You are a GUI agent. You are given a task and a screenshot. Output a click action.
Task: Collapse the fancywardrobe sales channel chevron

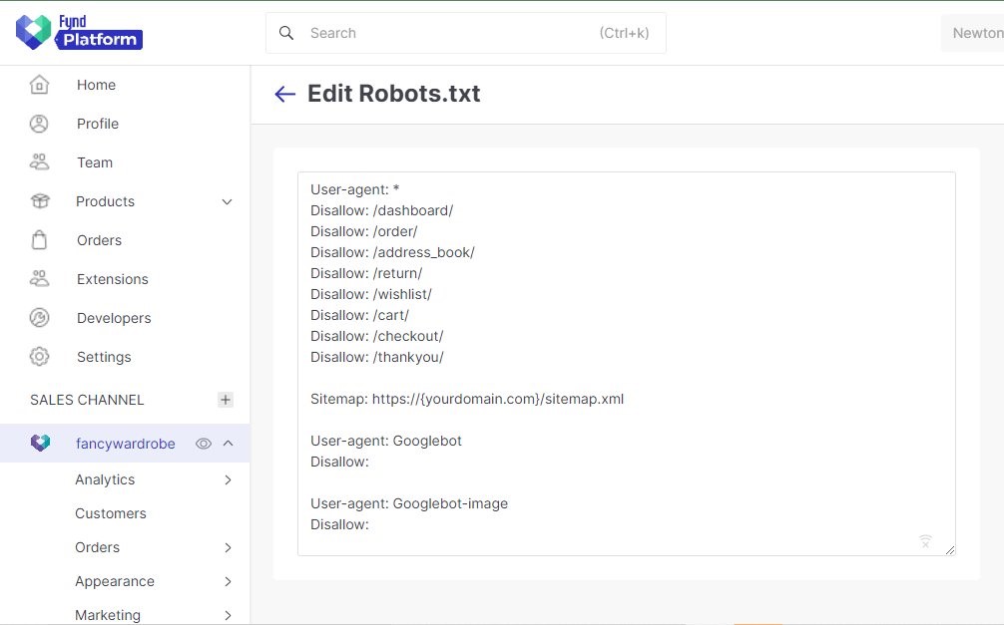[x=228, y=444]
